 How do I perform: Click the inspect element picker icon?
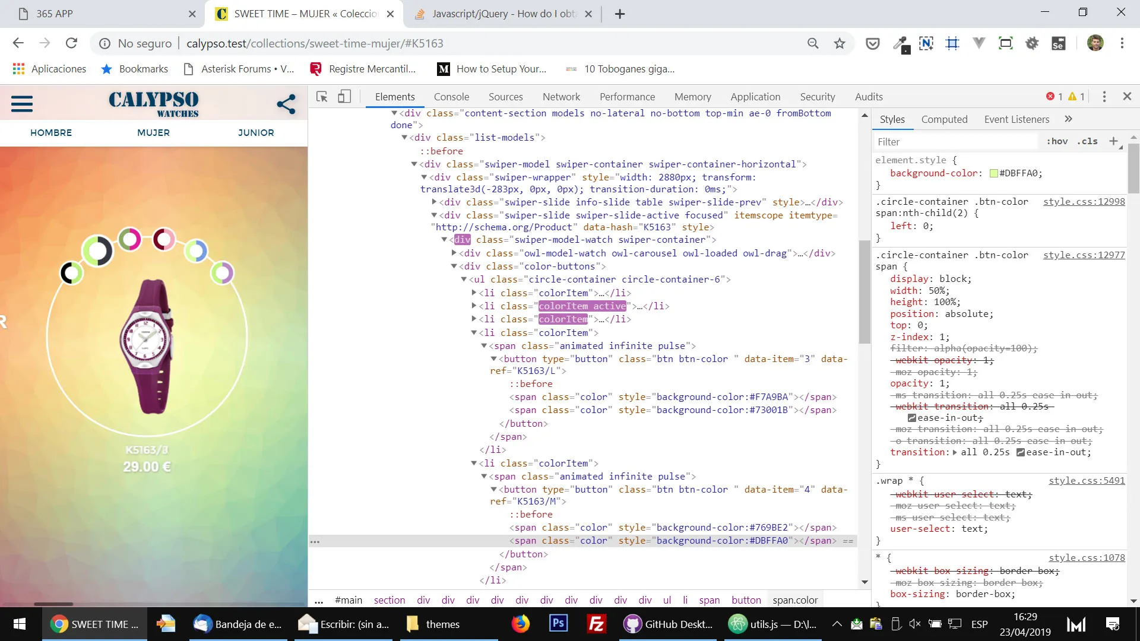322,97
